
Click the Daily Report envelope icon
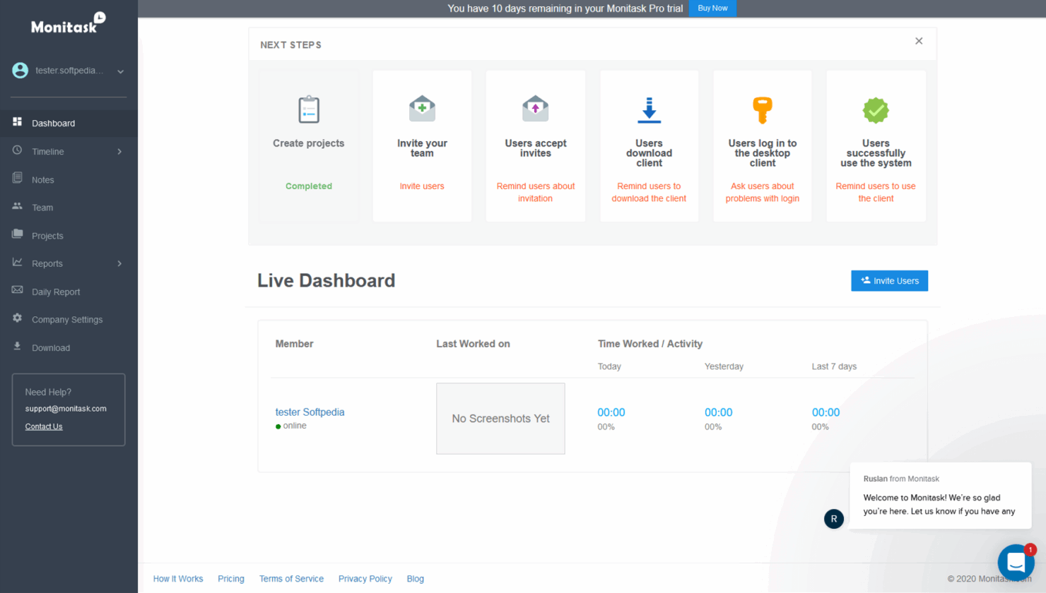click(x=18, y=290)
